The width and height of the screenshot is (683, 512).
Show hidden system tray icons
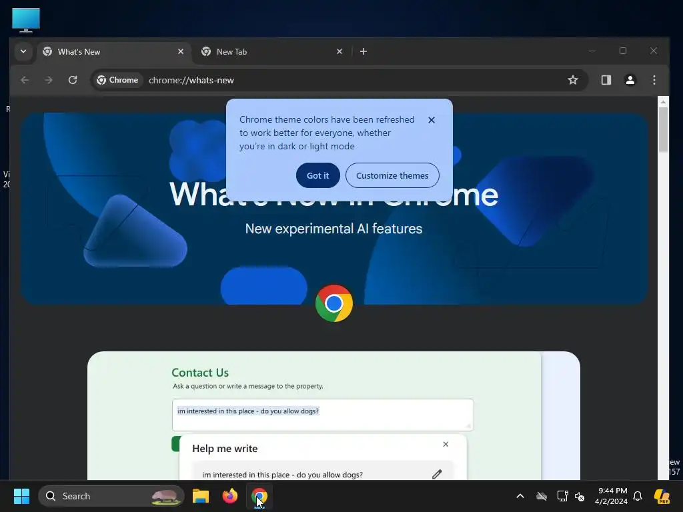[520, 496]
